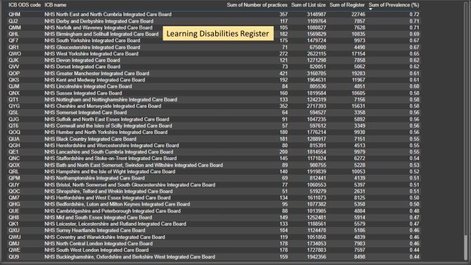The width and height of the screenshot is (471, 265).
Task: Select the Learning Disabilities Register title label
Action: (x=218, y=33)
